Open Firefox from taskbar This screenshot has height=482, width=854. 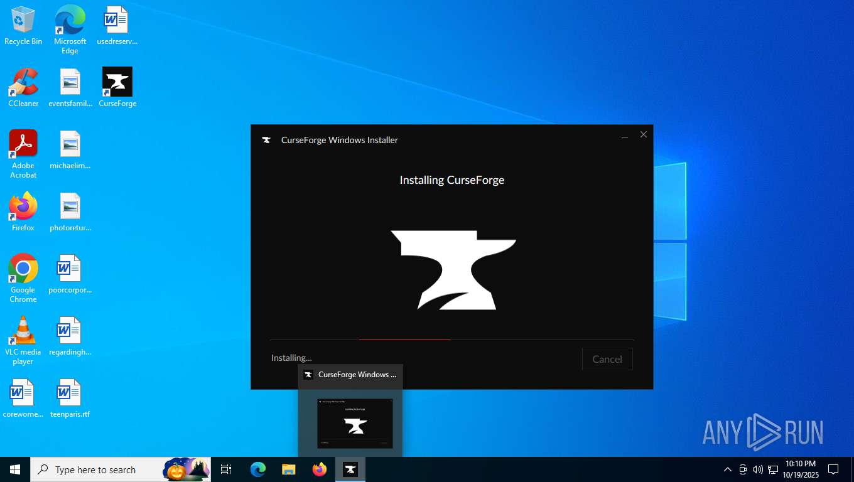[320, 469]
